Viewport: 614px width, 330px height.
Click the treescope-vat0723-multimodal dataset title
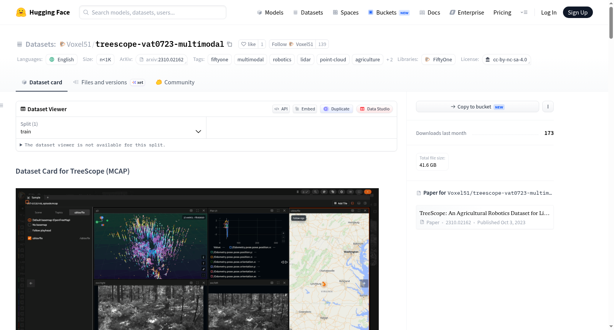[160, 44]
